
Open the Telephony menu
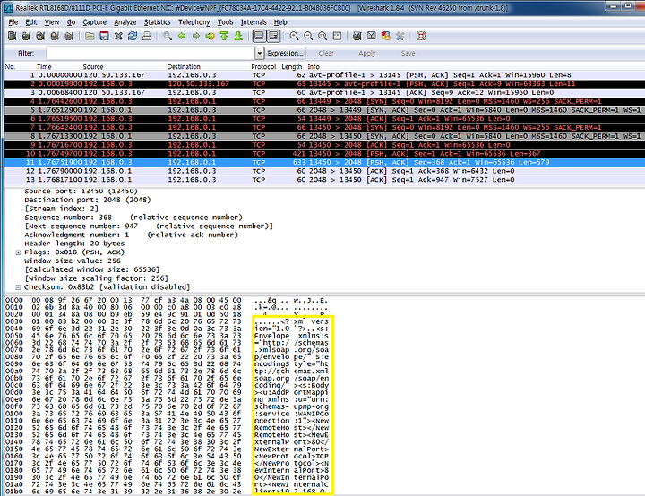194,22
